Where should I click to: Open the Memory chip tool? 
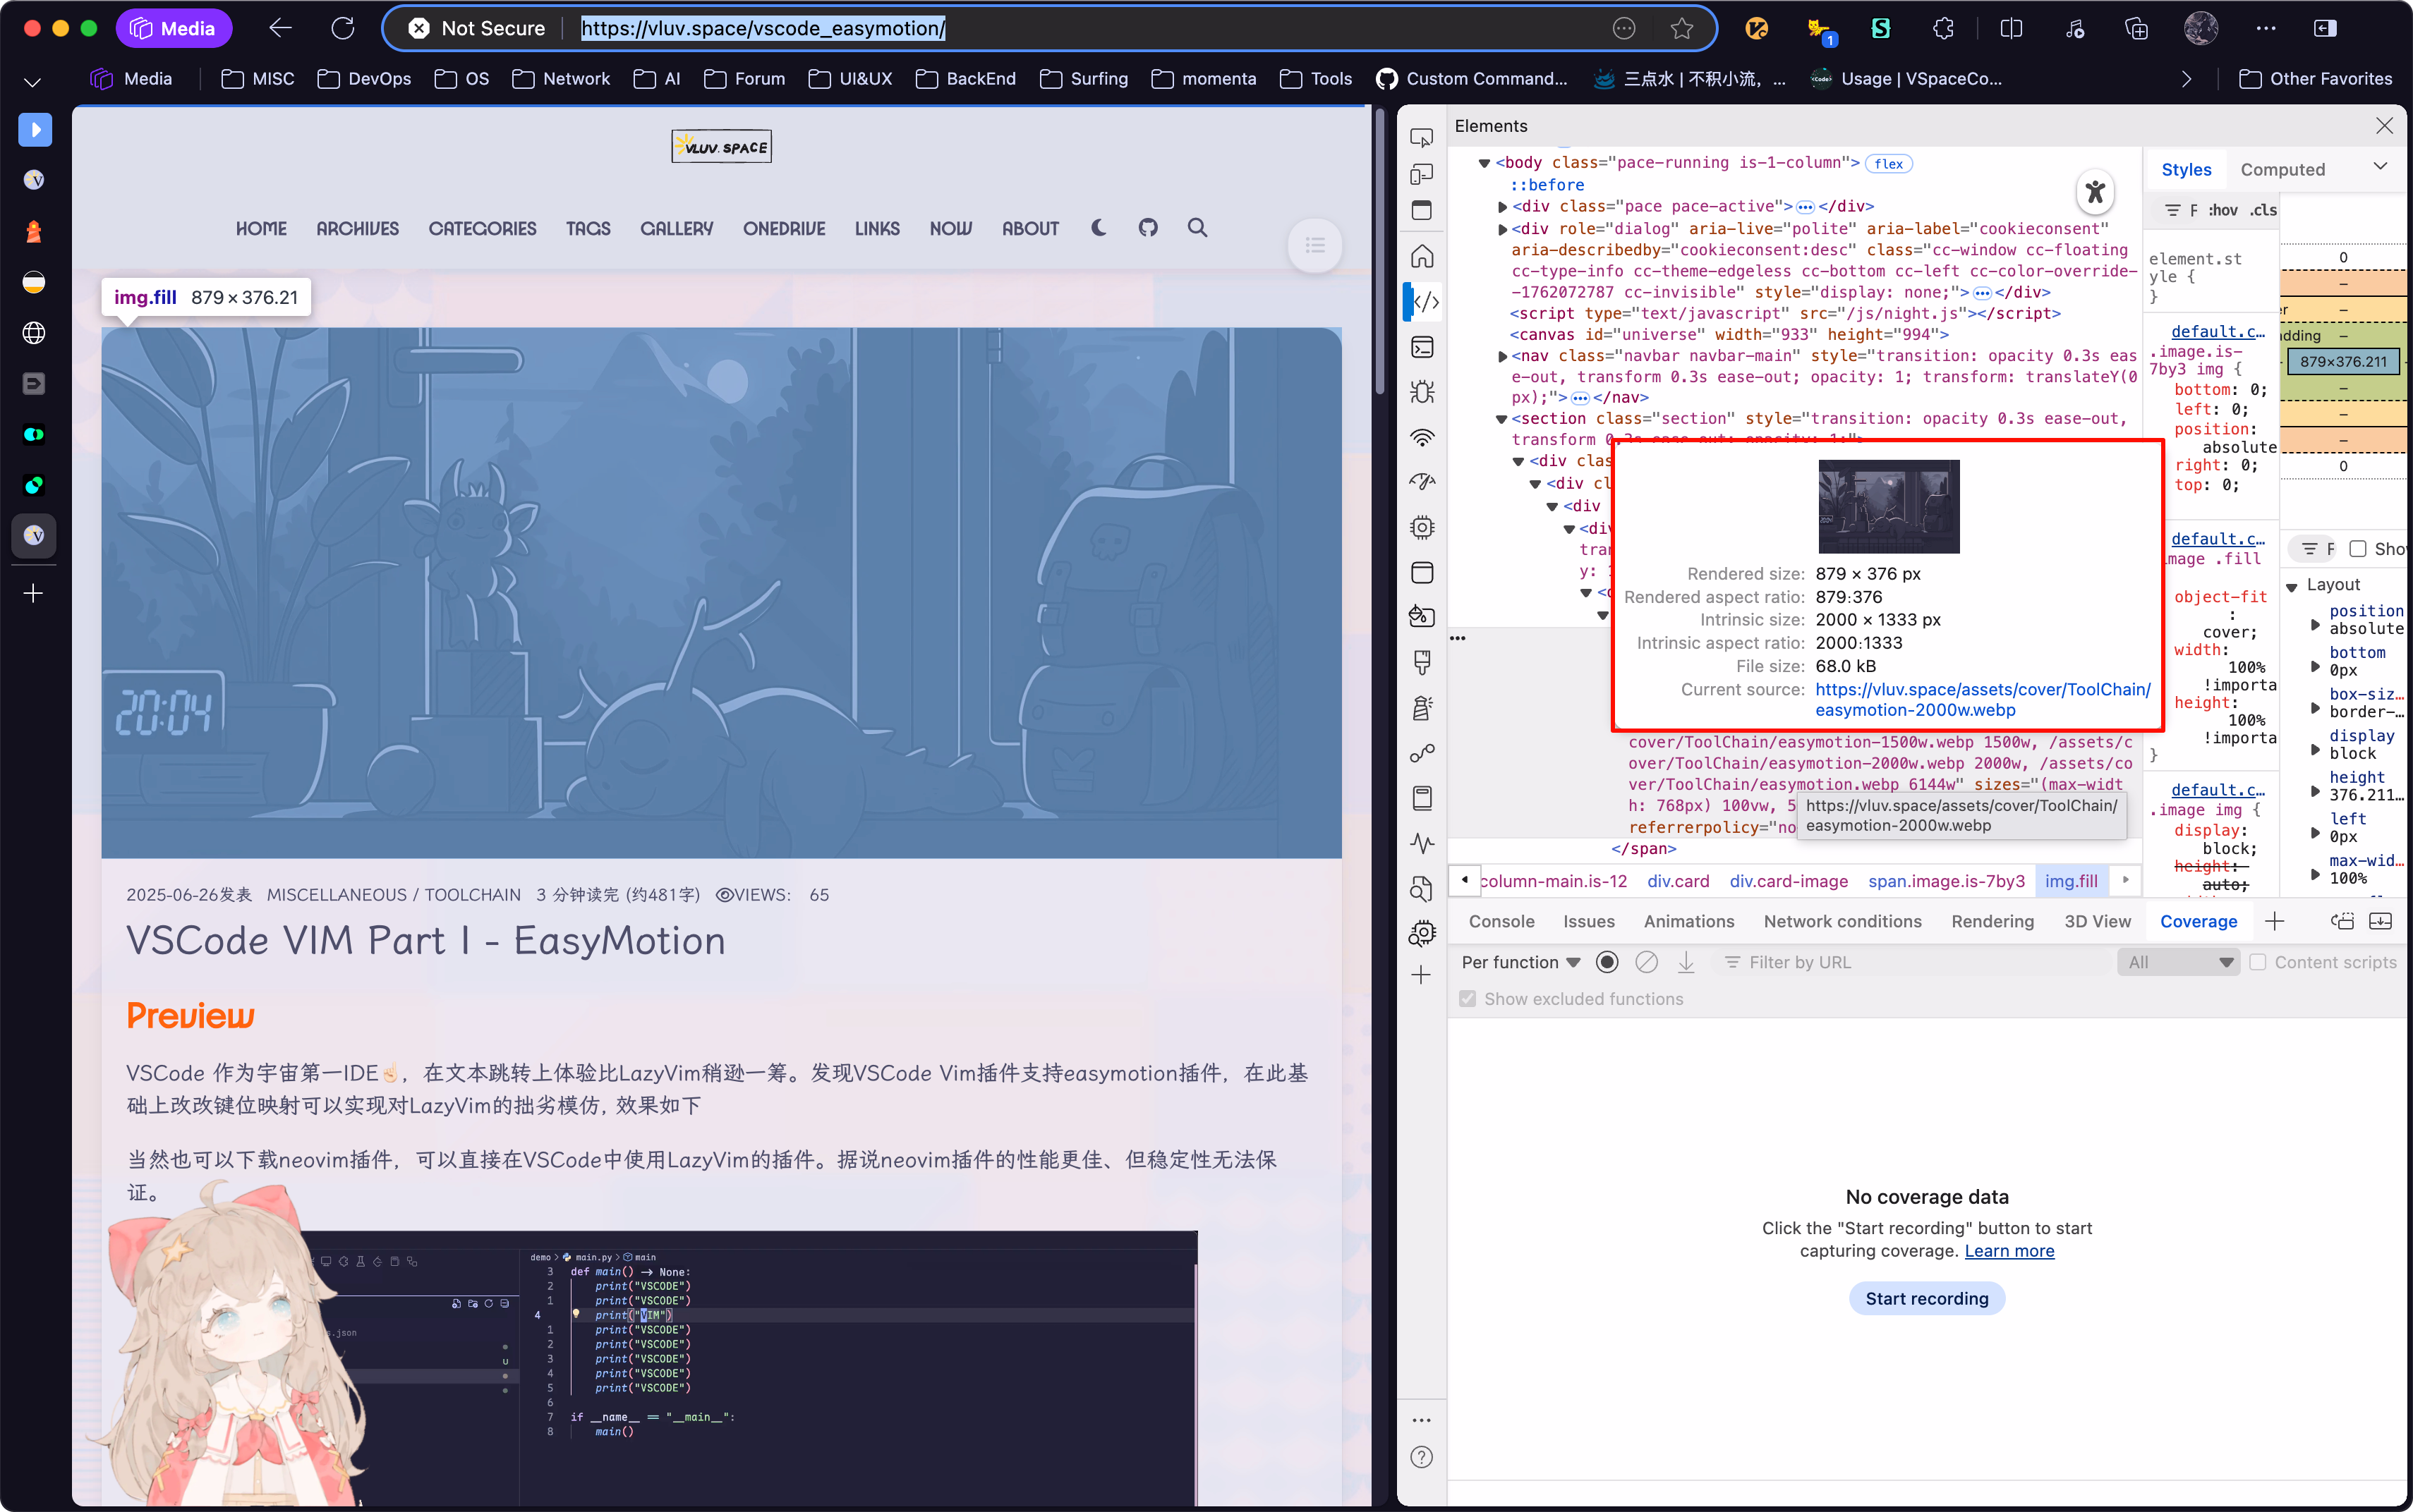point(1422,527)
